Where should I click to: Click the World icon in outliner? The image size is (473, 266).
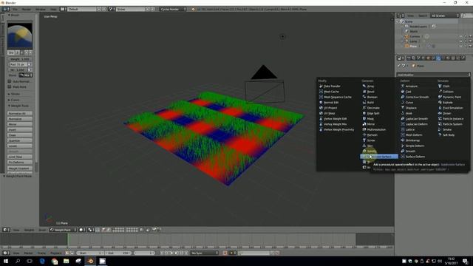(406, 31)
